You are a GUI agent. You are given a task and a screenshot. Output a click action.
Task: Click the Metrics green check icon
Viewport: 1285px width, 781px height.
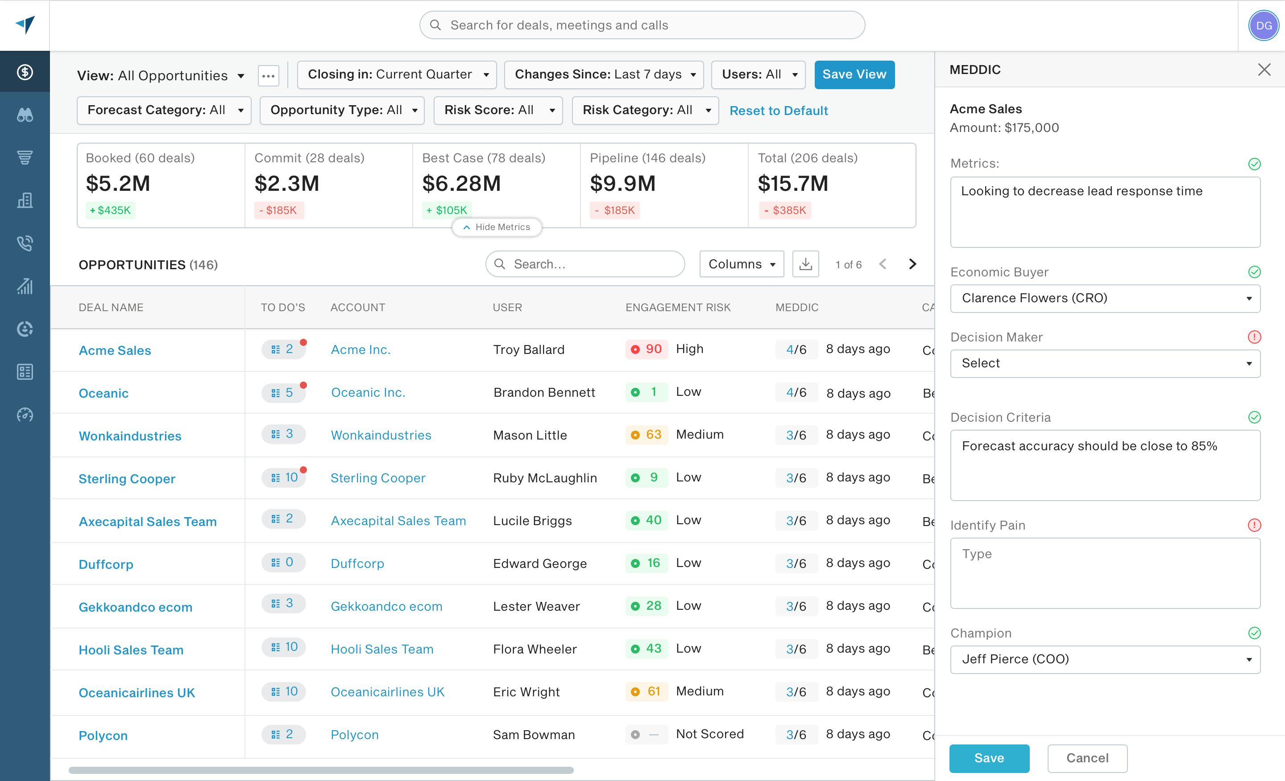(1254, 164)
